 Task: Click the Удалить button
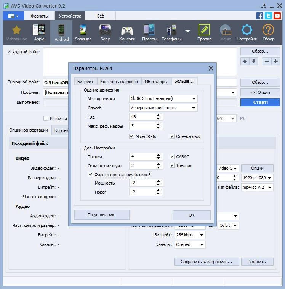pyautogui.click(x=257, y=262)
